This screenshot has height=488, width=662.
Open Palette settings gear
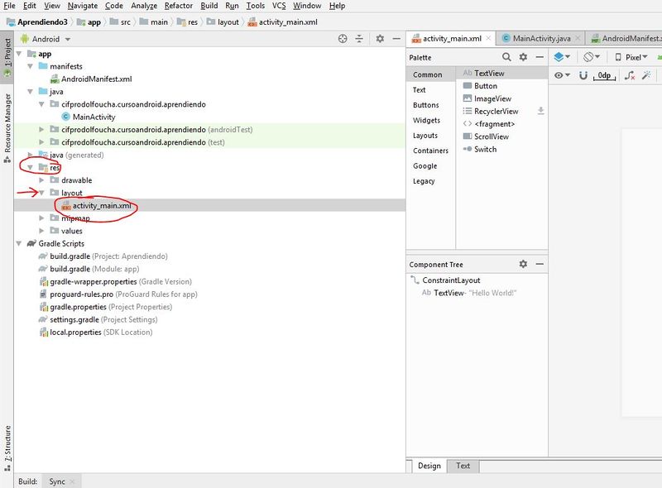[523, 57]
